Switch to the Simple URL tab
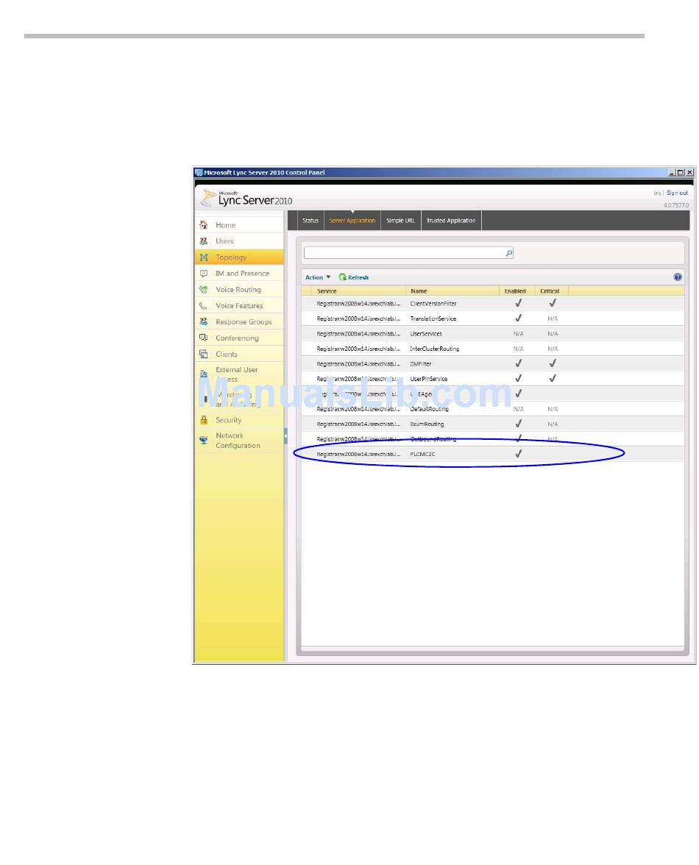 (x=400, y=220)
